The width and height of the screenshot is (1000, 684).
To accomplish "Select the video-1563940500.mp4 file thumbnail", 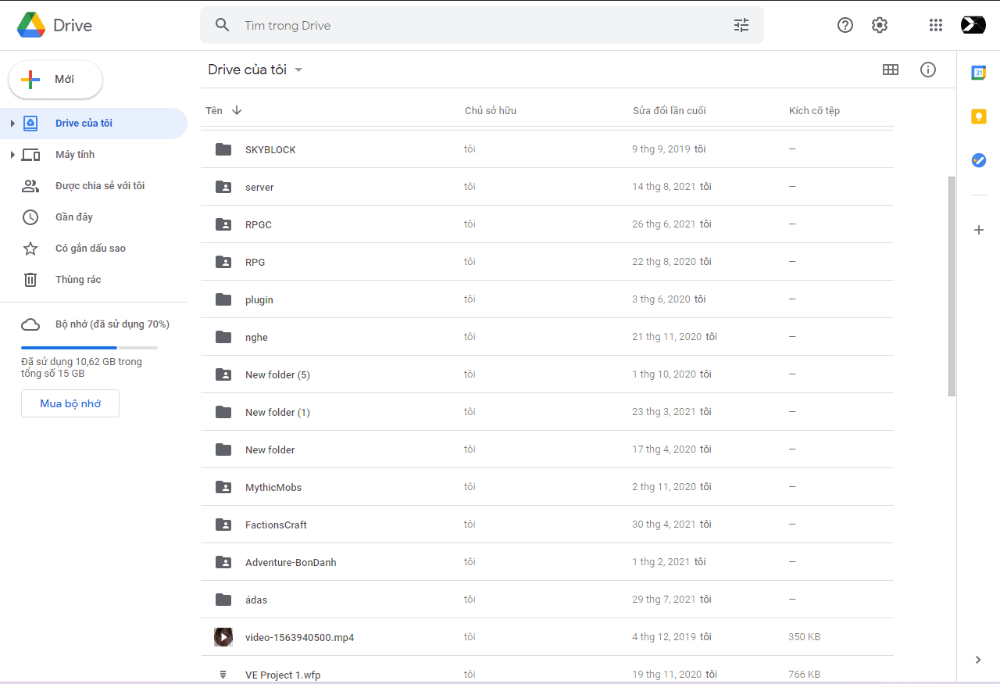I will pos(223,637).
